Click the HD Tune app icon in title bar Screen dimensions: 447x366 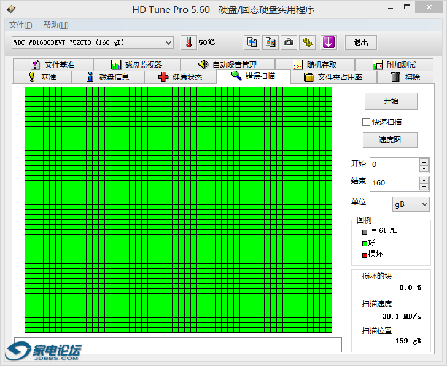point(11,9)
